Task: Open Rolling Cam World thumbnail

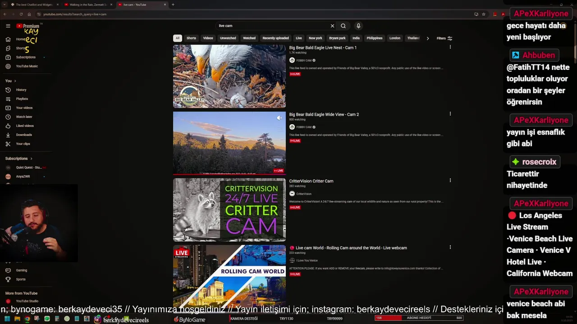Action: click(x=229, y=276)
